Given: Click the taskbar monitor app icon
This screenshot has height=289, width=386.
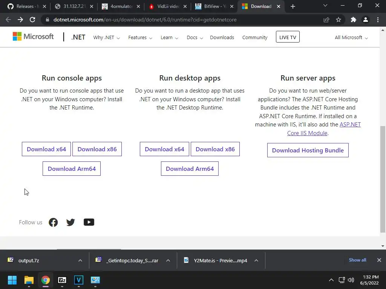Looking at the screenshot, I should [x=95, y=280].
